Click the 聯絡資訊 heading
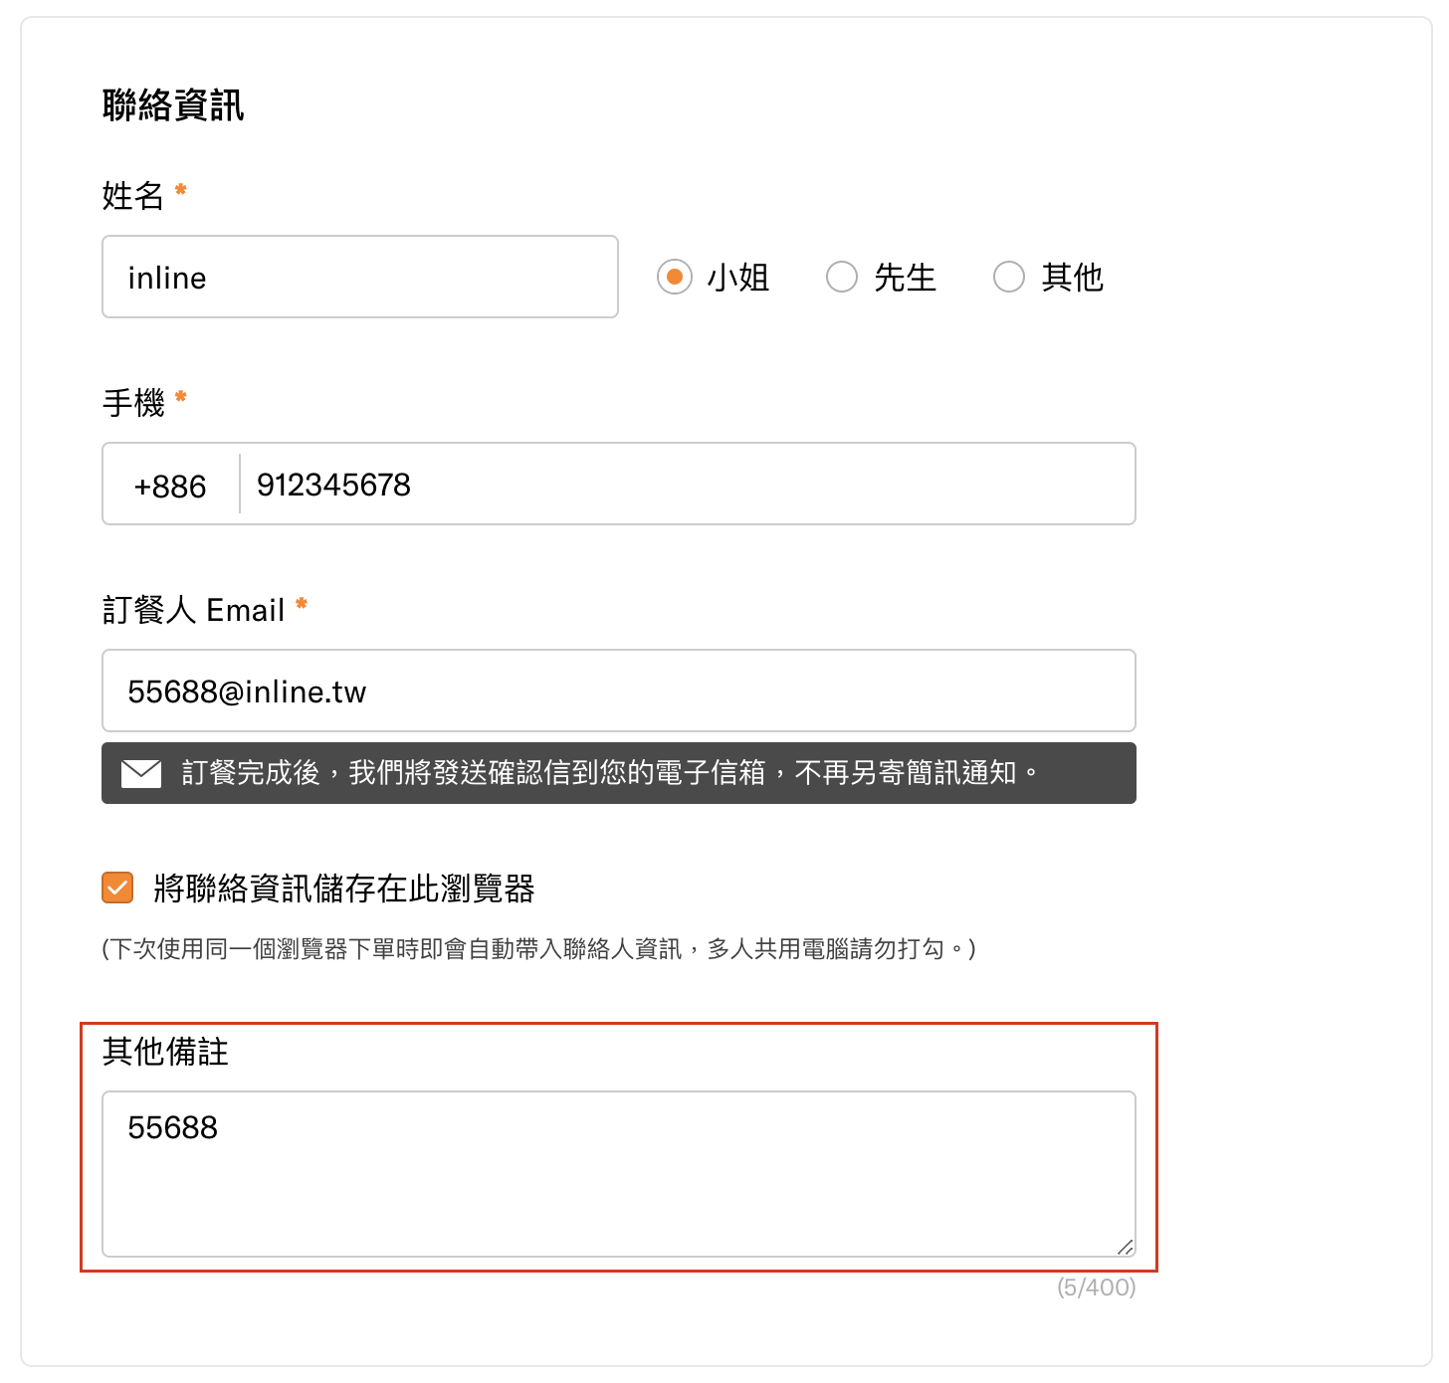Screen dimensions: 1449x1383 pos(173,104)
